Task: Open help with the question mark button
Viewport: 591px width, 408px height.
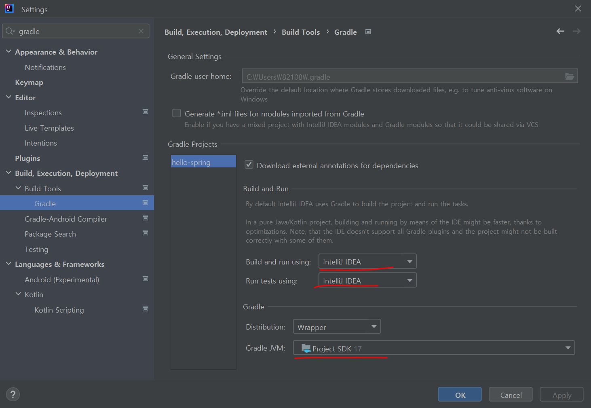Action: click(x=13, y=394)
